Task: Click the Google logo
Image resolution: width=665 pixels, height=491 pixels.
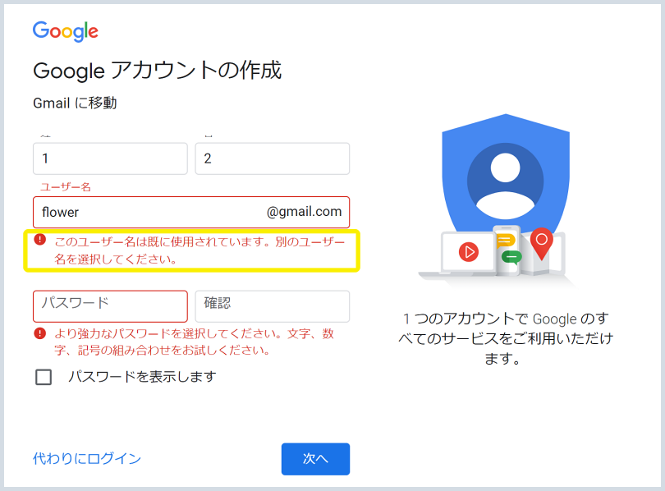Action: pos(66,31)
